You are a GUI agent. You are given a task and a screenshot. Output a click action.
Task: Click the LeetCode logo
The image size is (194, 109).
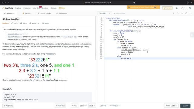8,8
